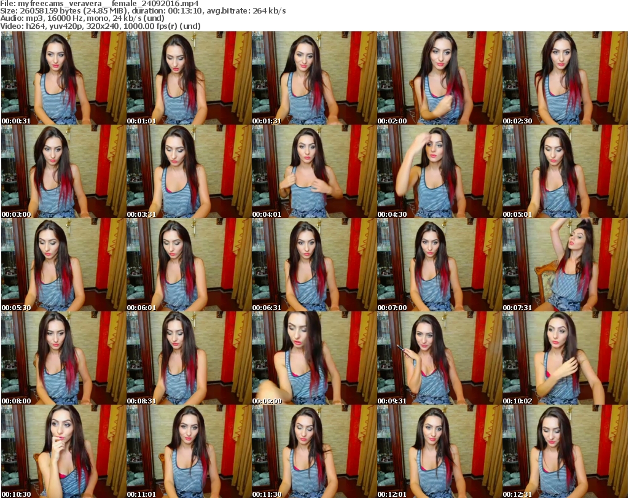Select the thumbnail timestamped 00:09:31
Screen dimensions: 629x498
click(440, 358)
